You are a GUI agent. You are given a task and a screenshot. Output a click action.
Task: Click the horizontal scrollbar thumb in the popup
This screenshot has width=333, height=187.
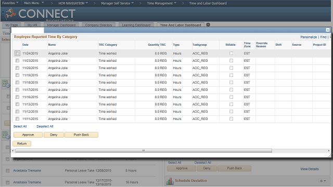[x=144, y=151]
